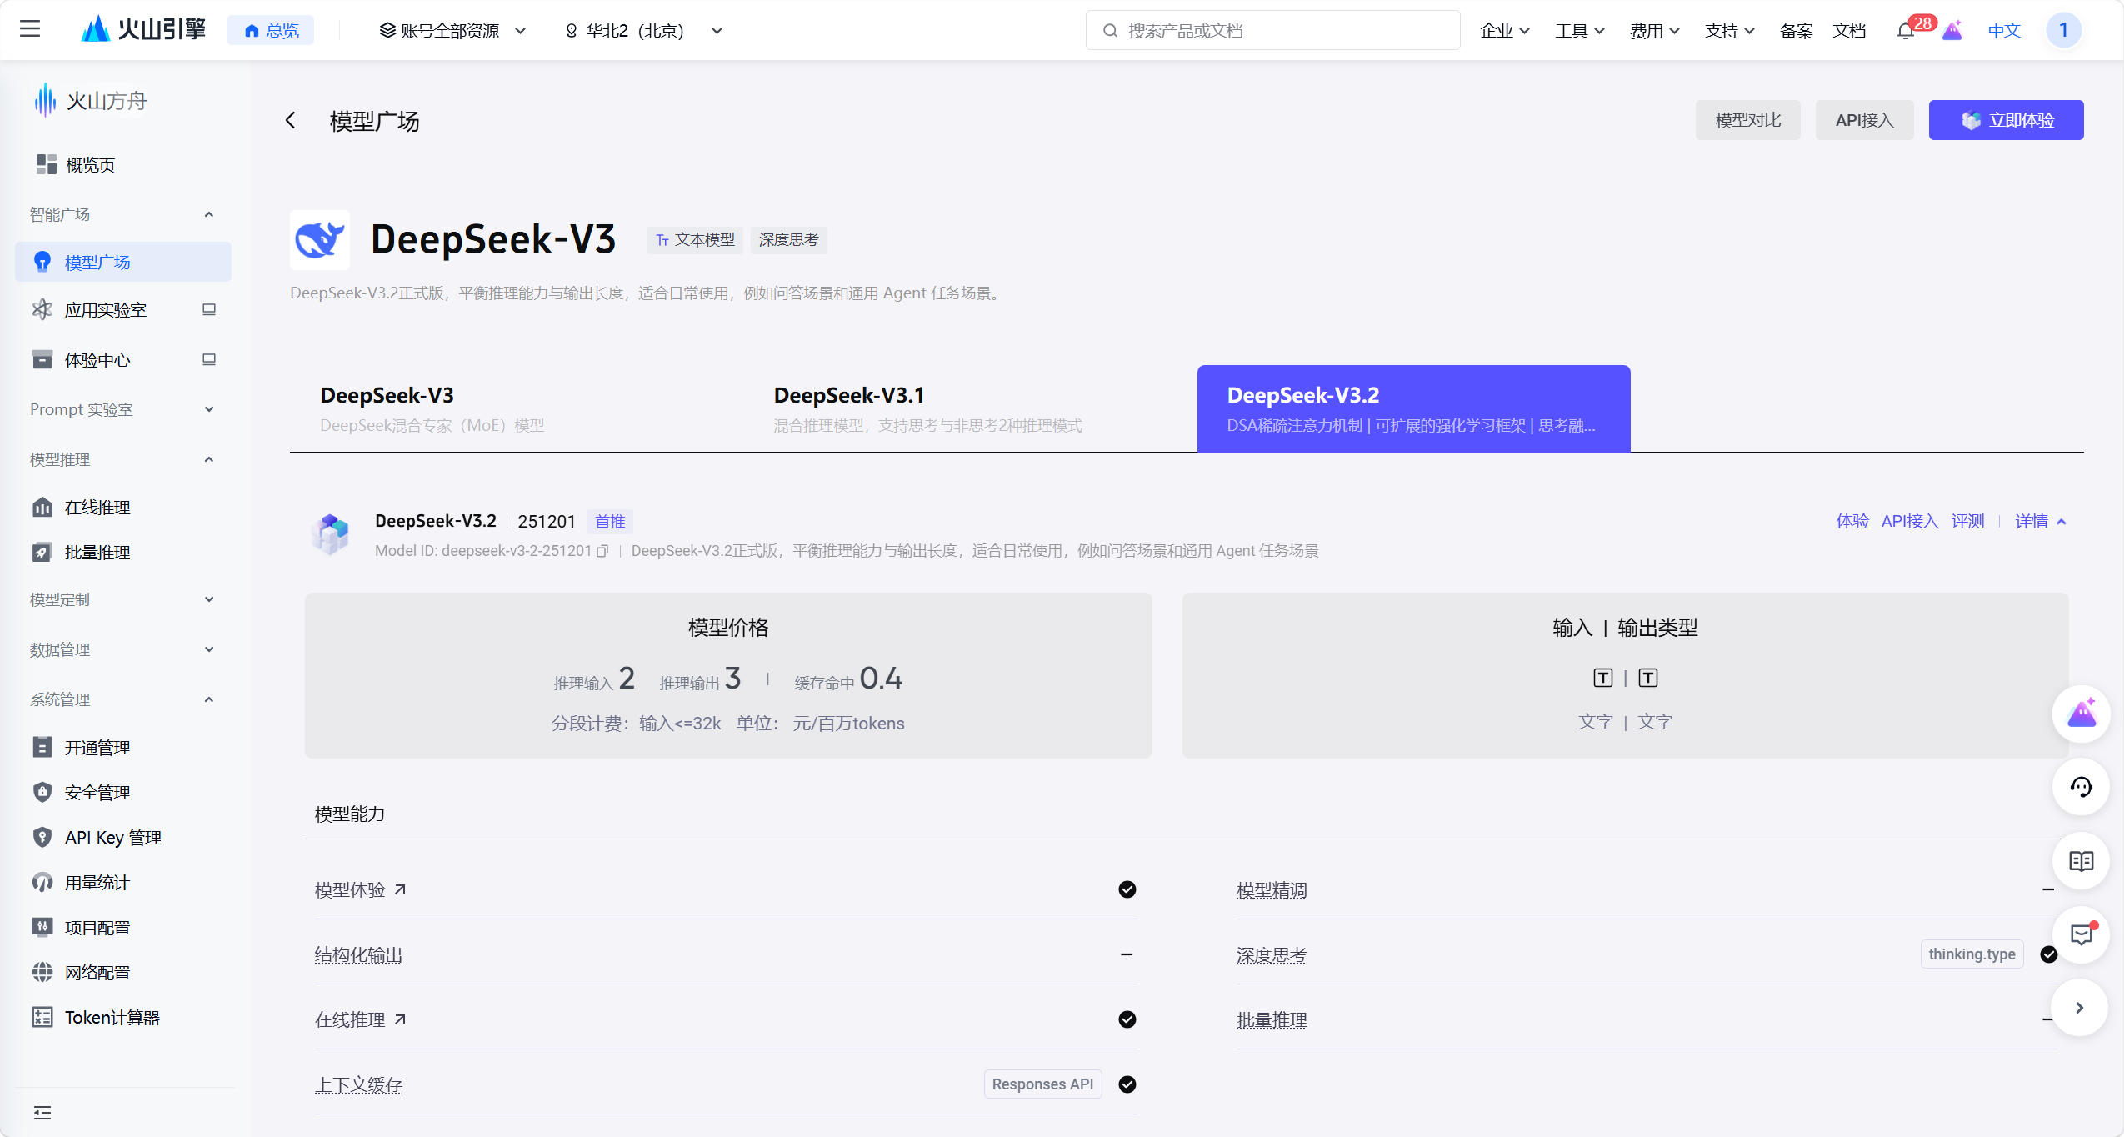Open the 华北2（北京）region dropdown
2124x1137 pixels.
click(643, 31)
